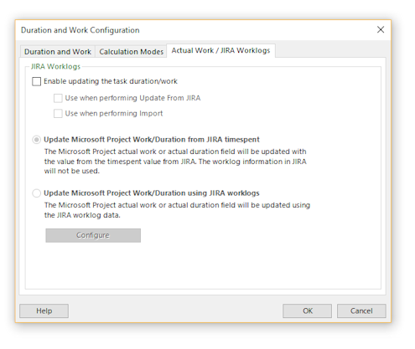Select the Actual Work / JIRA Worklogs tab
This screenshot has height=349, width=415.
point(220,50)
